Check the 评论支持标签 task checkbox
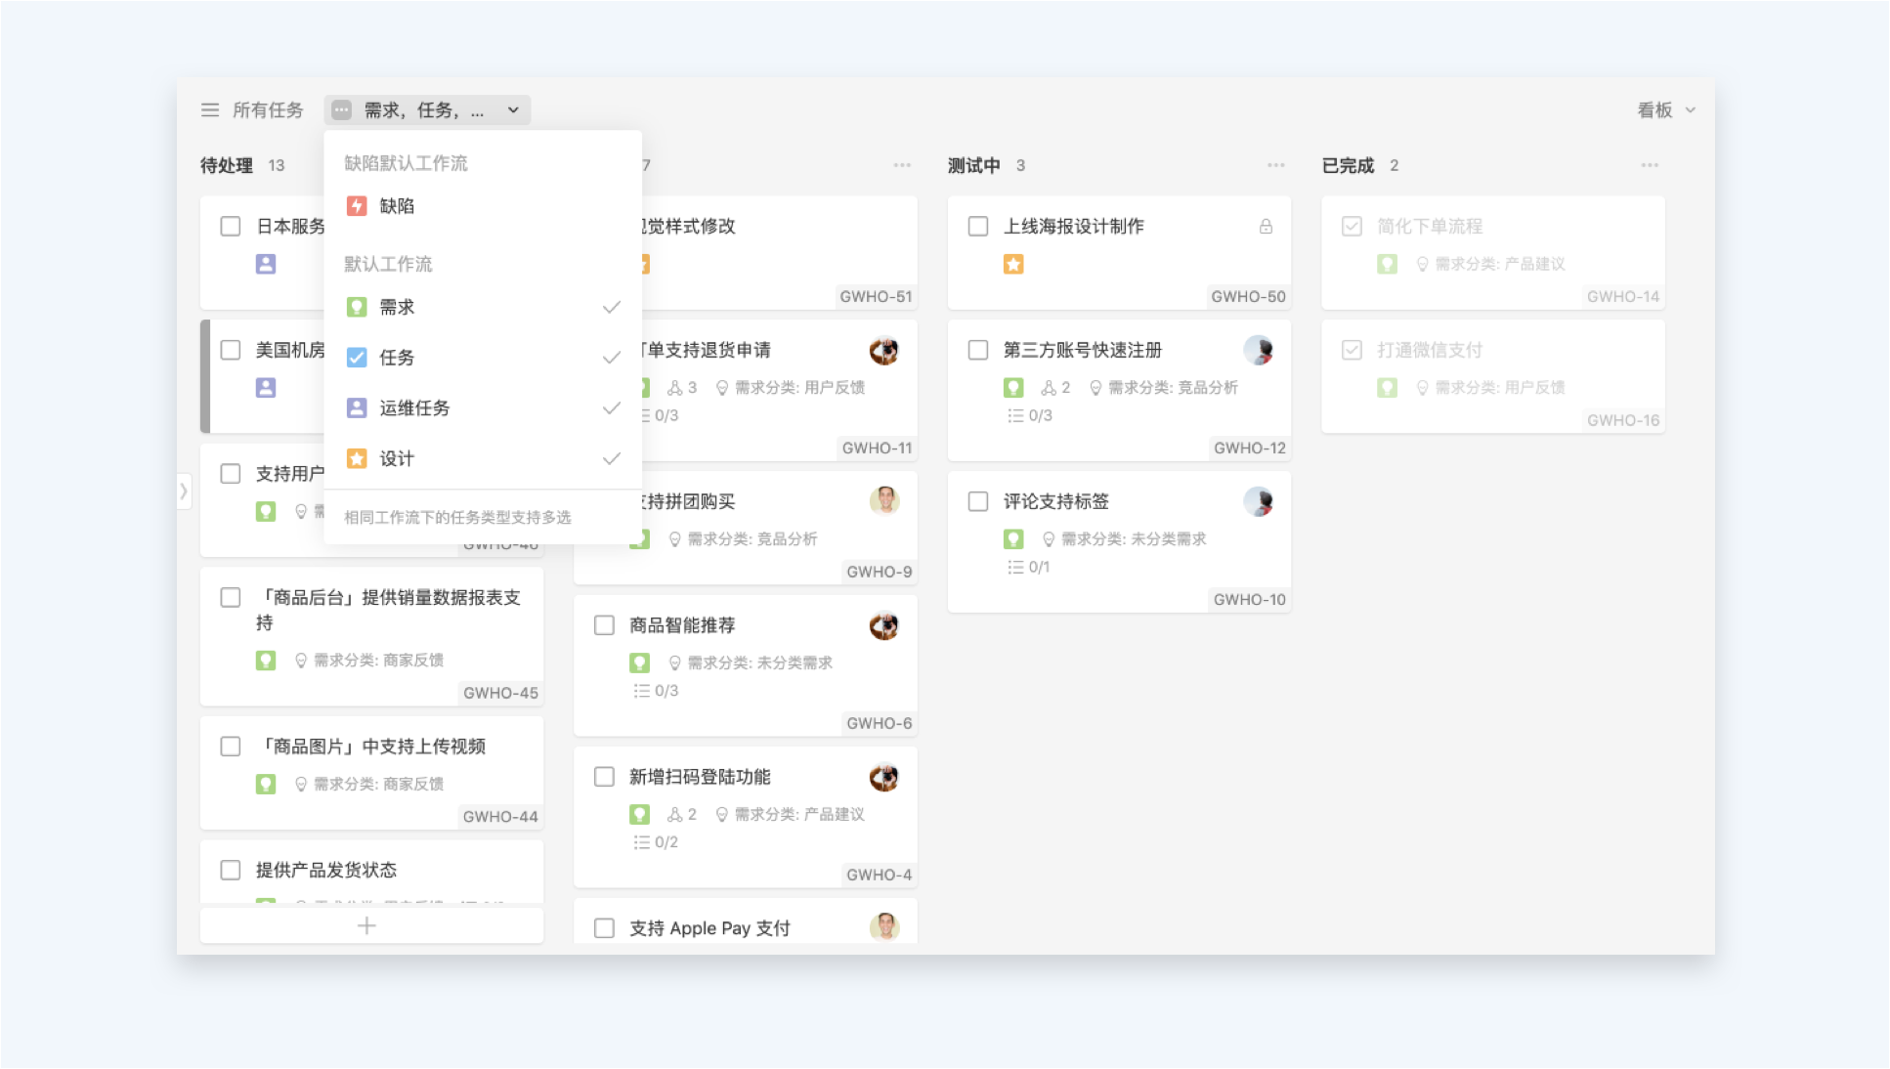 (x=978, y=501)
